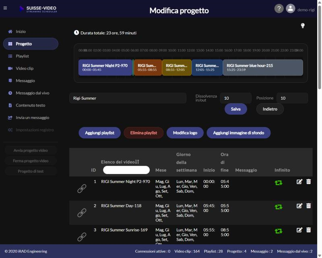The height and width of the screenshot is (258, 322).
Task: Select Progetto in the sidebar
Action: pyautogui.click(x=31, y=44)
